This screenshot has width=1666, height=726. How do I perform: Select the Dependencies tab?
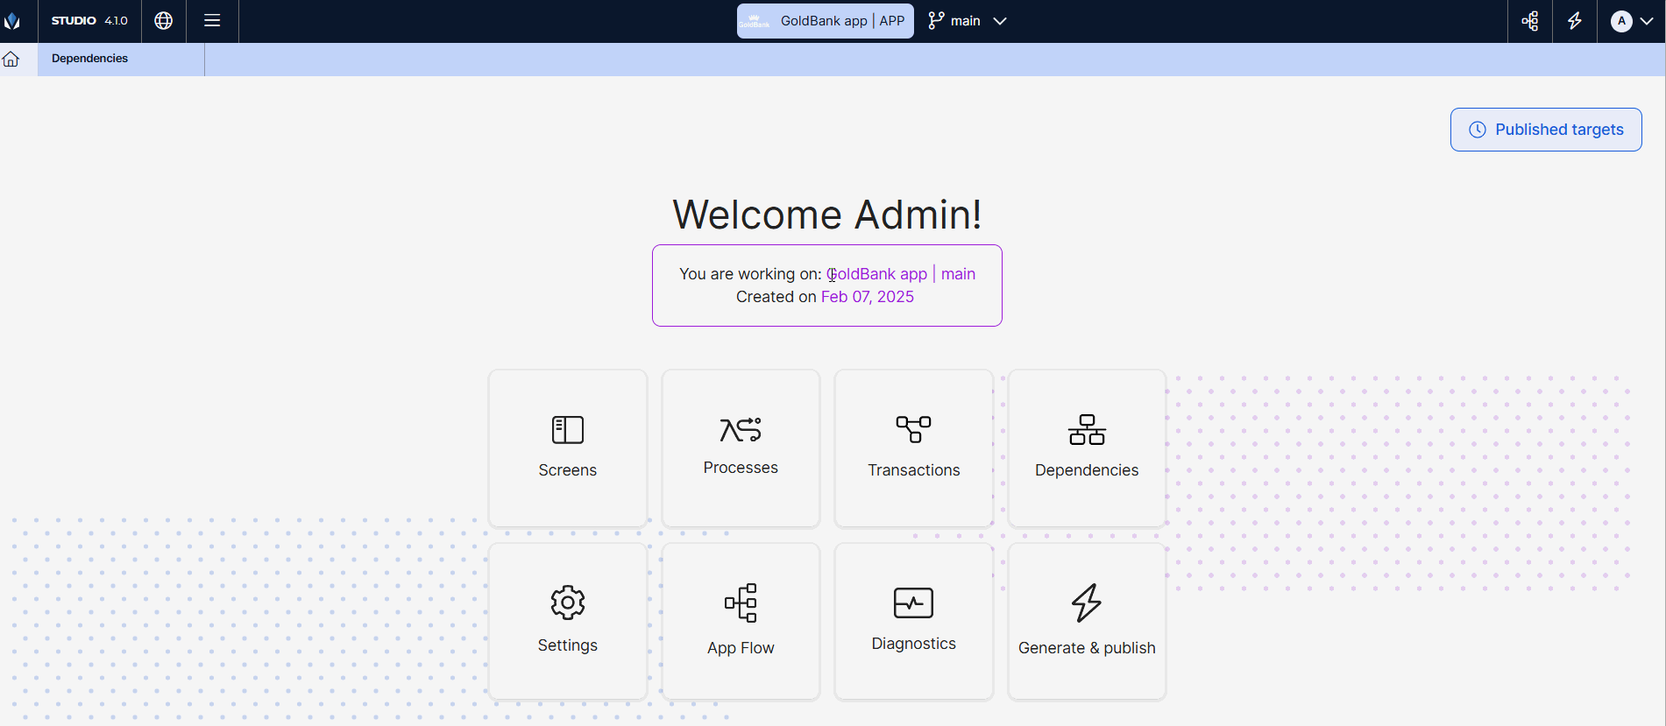click(90, 59)
